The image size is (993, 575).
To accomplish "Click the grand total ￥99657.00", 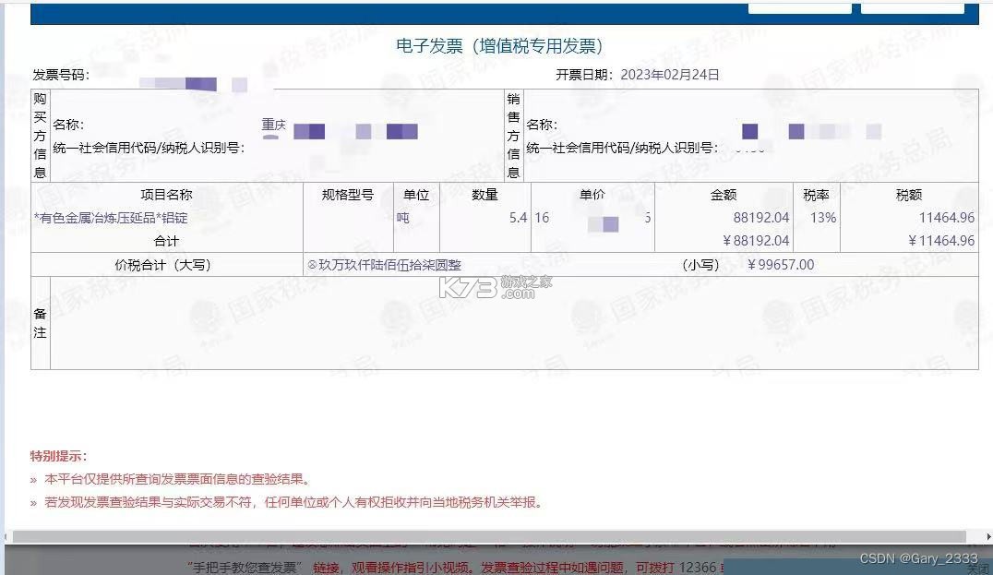I will (781, 265).
